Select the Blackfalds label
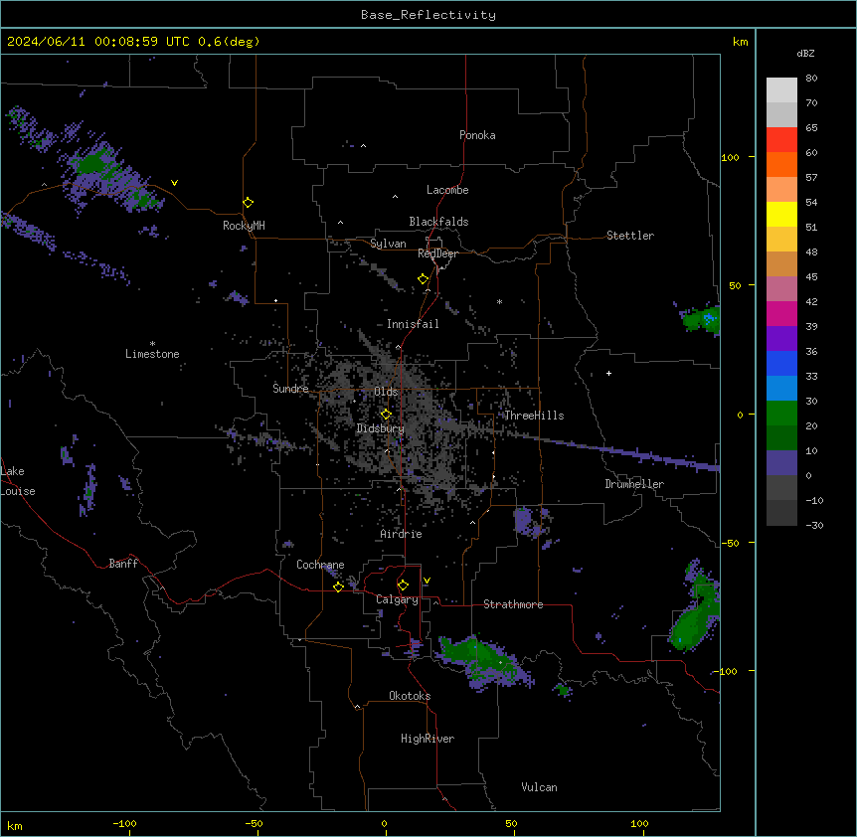 (x=438, y=222)
